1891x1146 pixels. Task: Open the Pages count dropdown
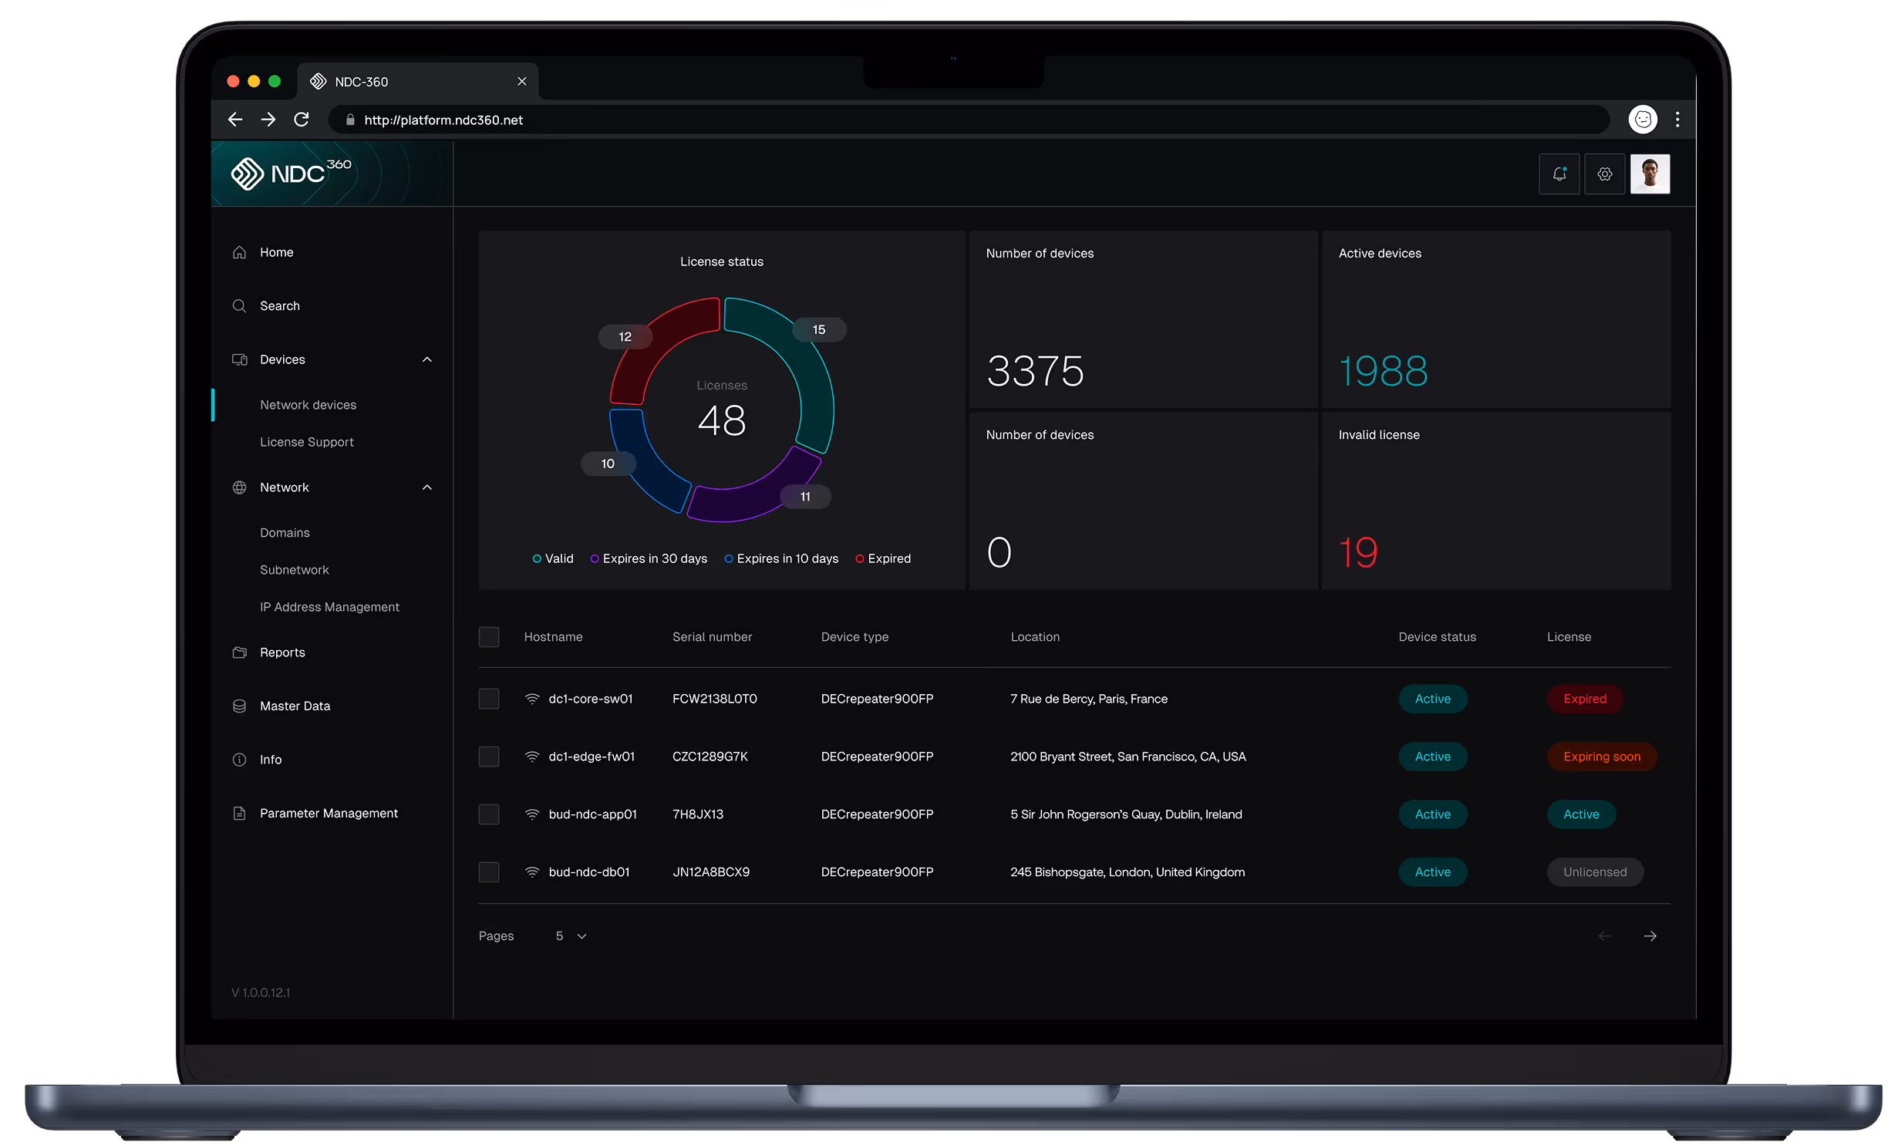[571, 935]
